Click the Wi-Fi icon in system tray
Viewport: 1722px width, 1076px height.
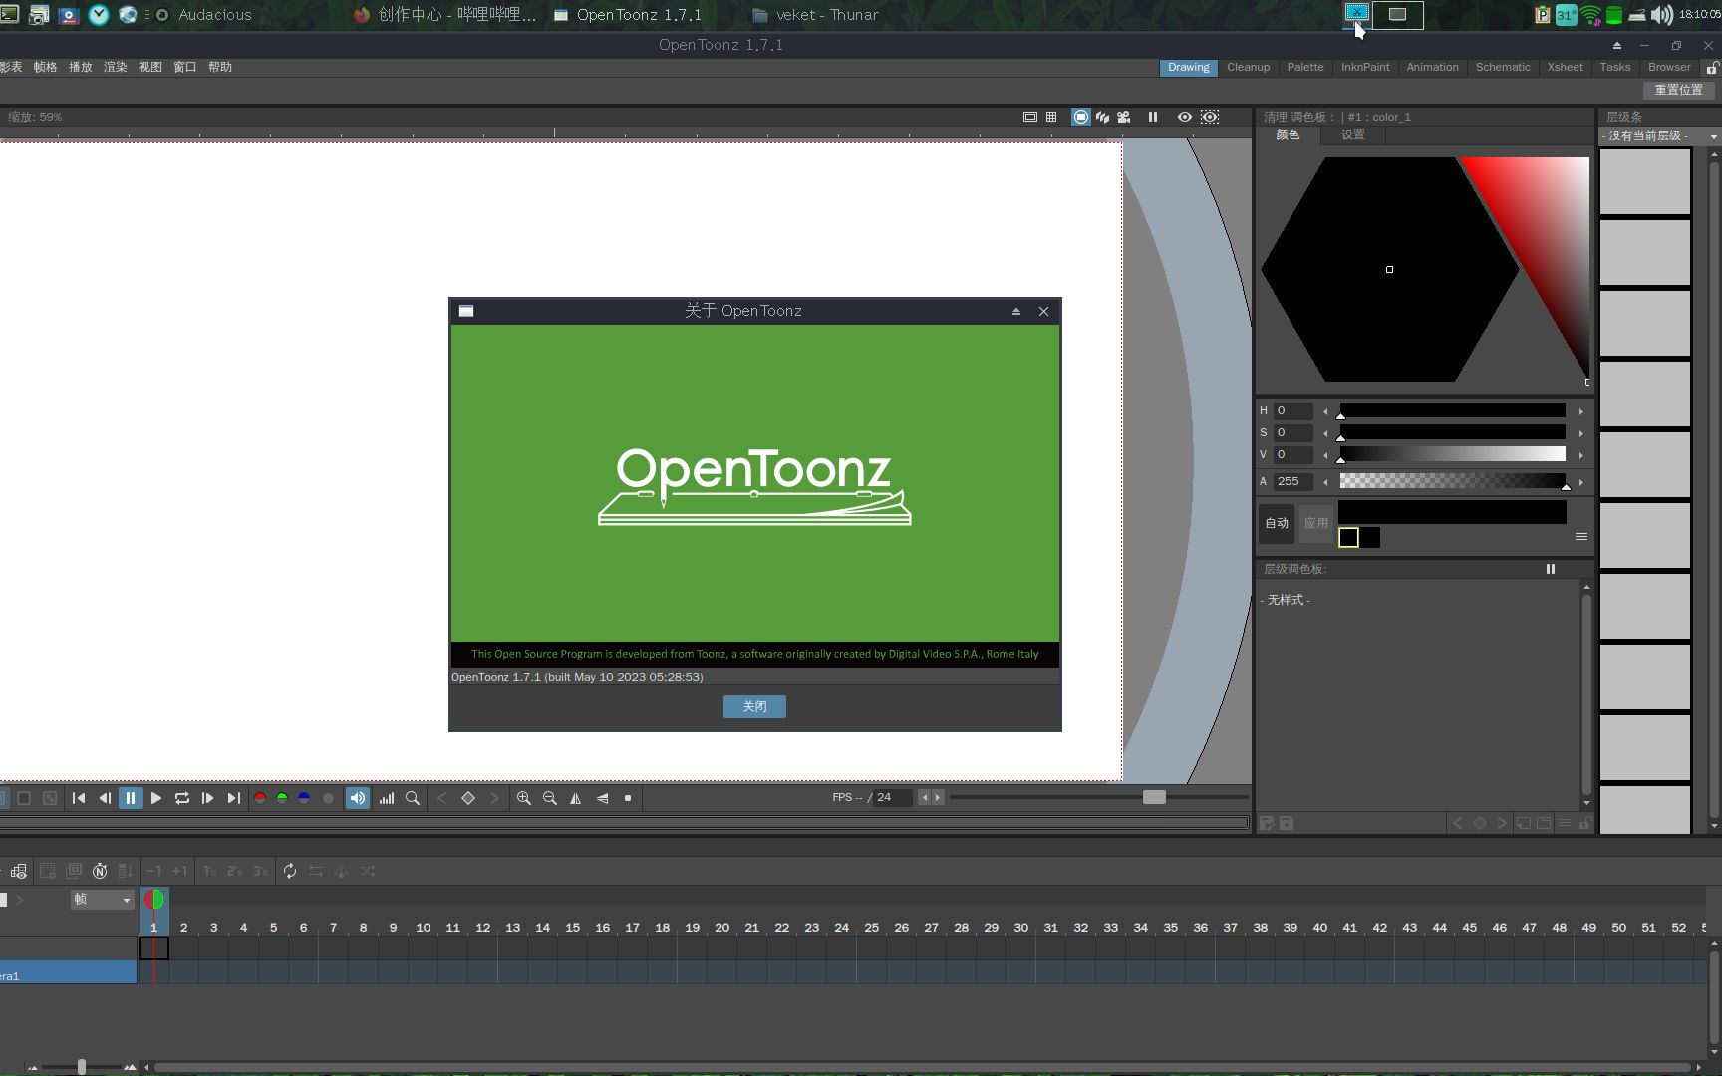[1590, 15]
